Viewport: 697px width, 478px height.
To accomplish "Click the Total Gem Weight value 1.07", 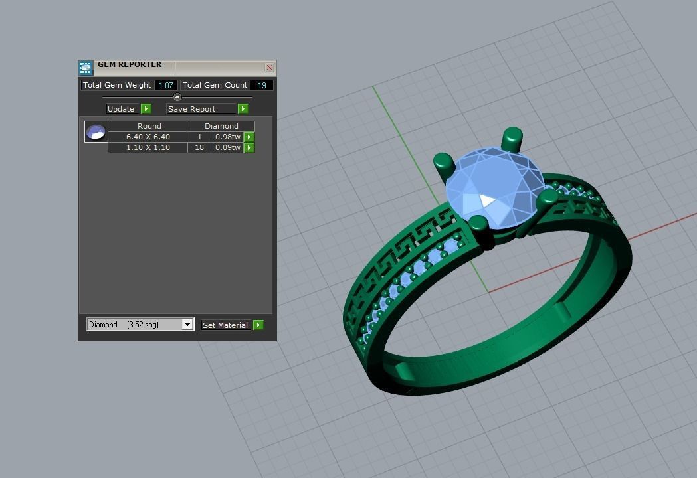I will coord(166,85).
